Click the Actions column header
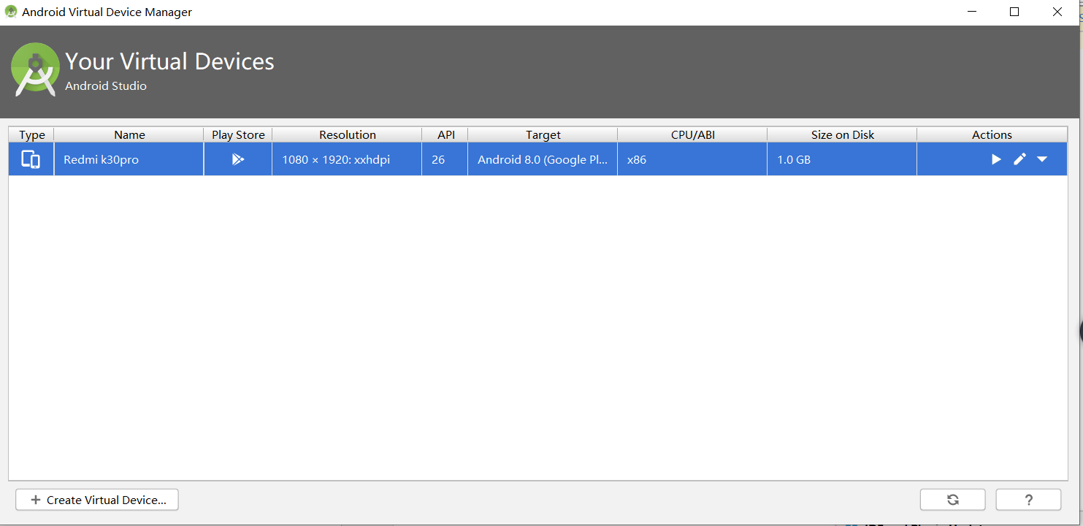Viewport: 1083px width, 526px height. [992, 134]
